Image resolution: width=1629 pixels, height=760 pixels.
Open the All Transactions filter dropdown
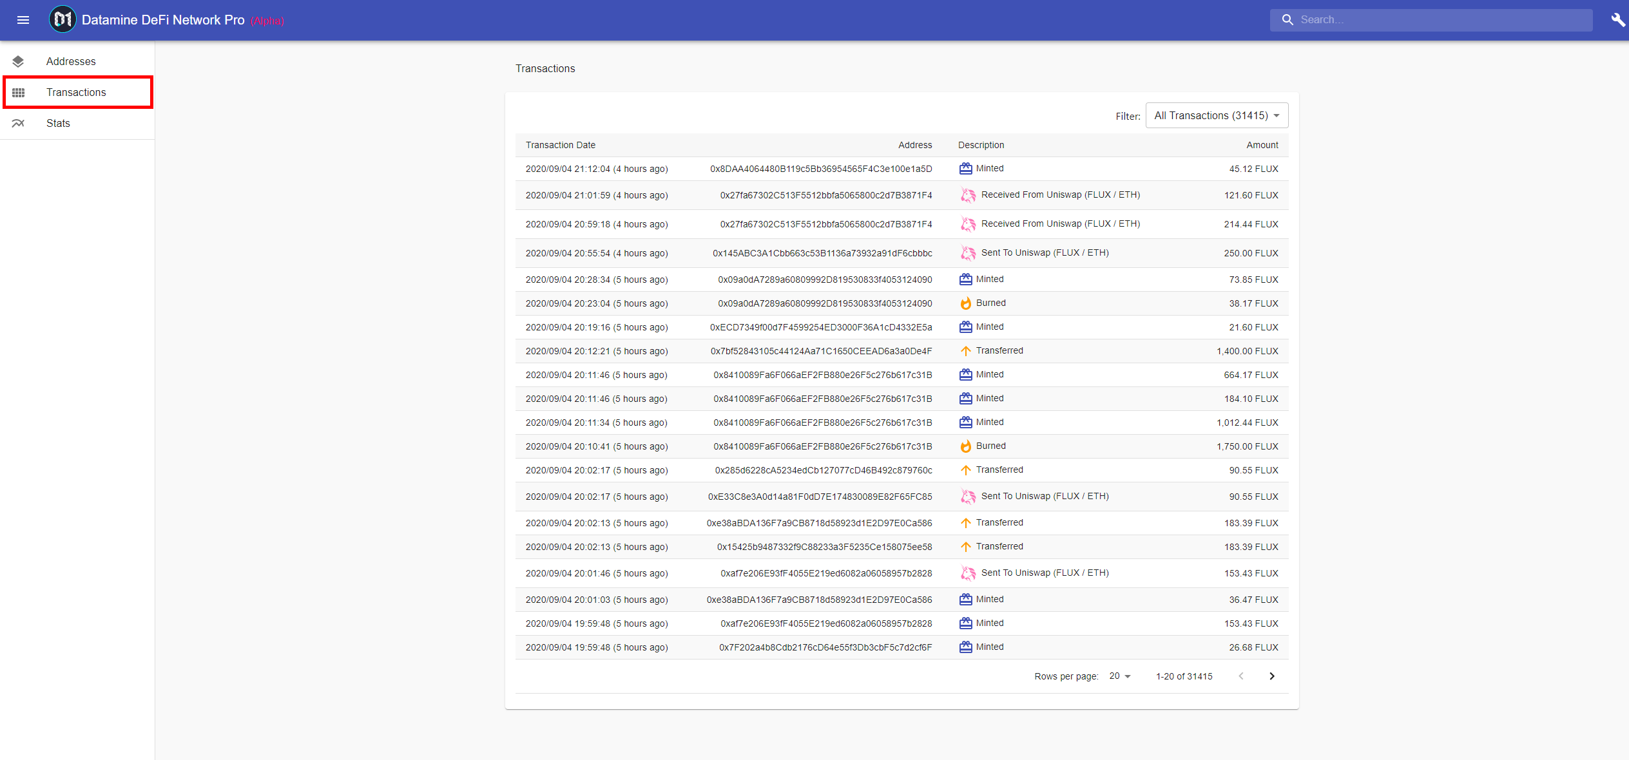click(x=1217, y=115)
